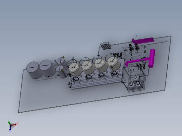Click the green Y axis of the triad
The height and width of the screenshot is (136, 182).
tap(9, 124)
